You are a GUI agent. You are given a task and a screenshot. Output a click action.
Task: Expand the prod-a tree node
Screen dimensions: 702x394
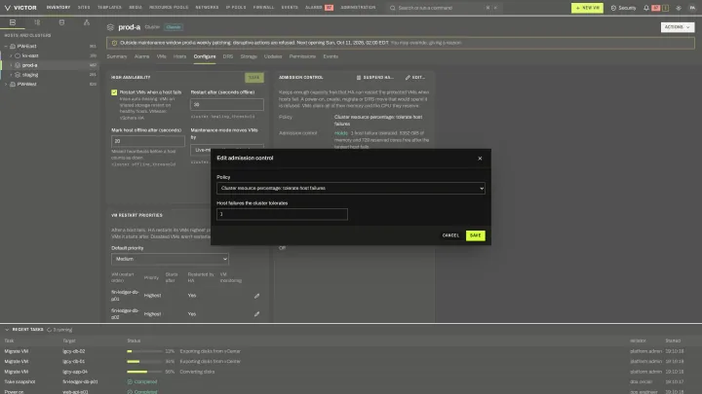click(x=11, y=65)
